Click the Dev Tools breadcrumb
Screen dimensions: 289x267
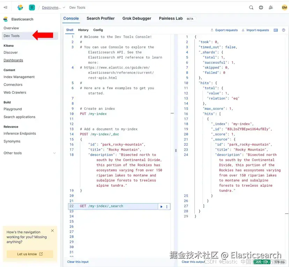tap(77, 8)
